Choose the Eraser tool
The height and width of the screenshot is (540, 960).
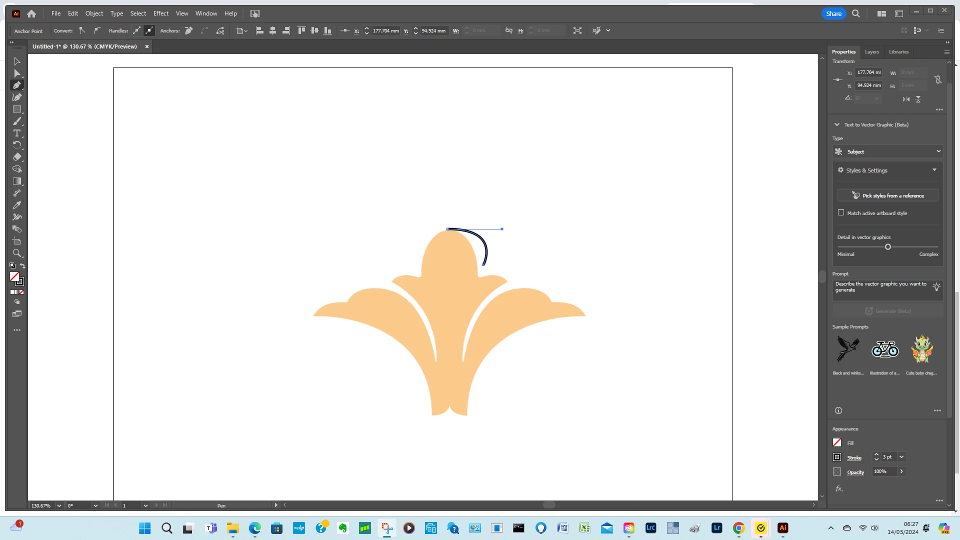(17, 157)
